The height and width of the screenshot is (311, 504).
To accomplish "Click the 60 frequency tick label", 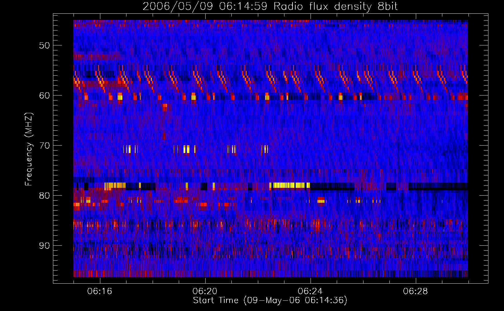I will pos(45,95).
